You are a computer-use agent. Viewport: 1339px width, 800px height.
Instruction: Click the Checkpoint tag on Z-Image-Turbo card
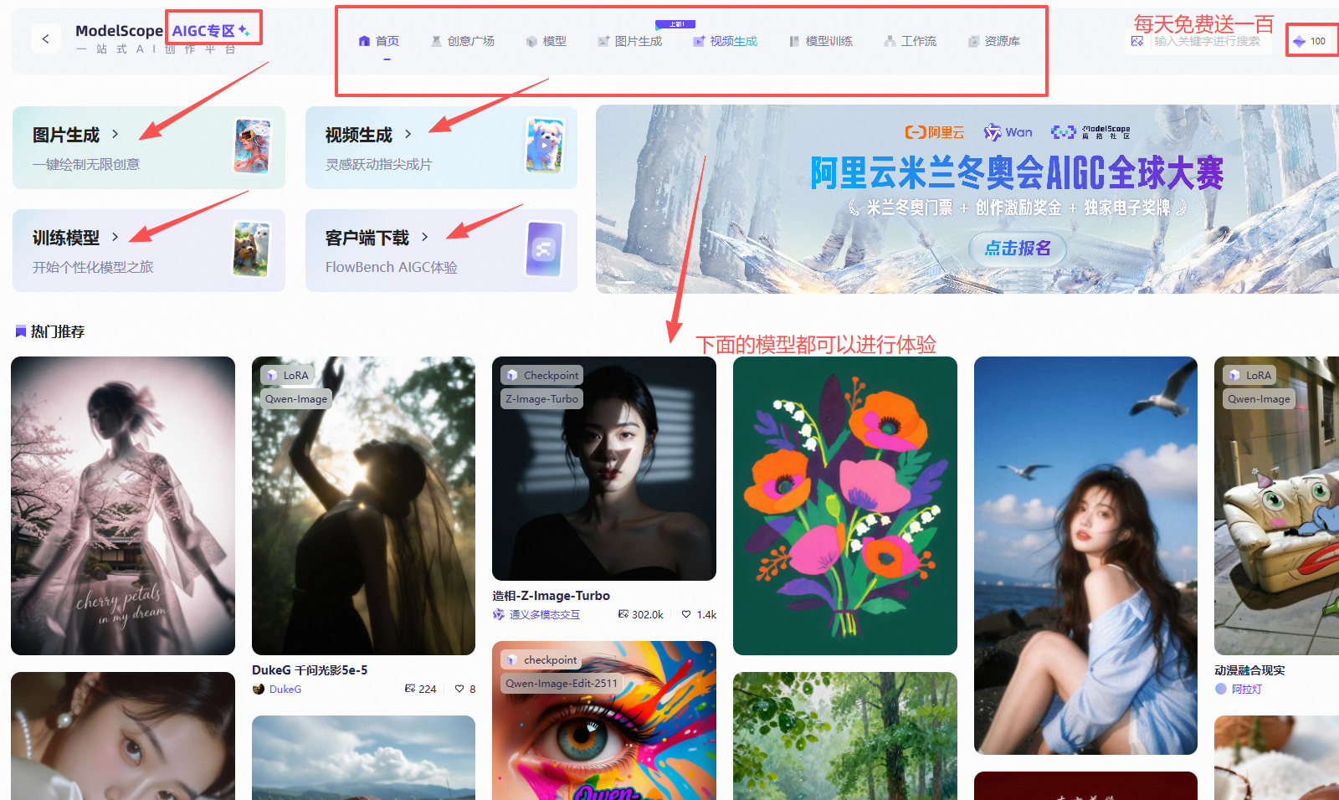pyautogui.click(x=541, y=376)
